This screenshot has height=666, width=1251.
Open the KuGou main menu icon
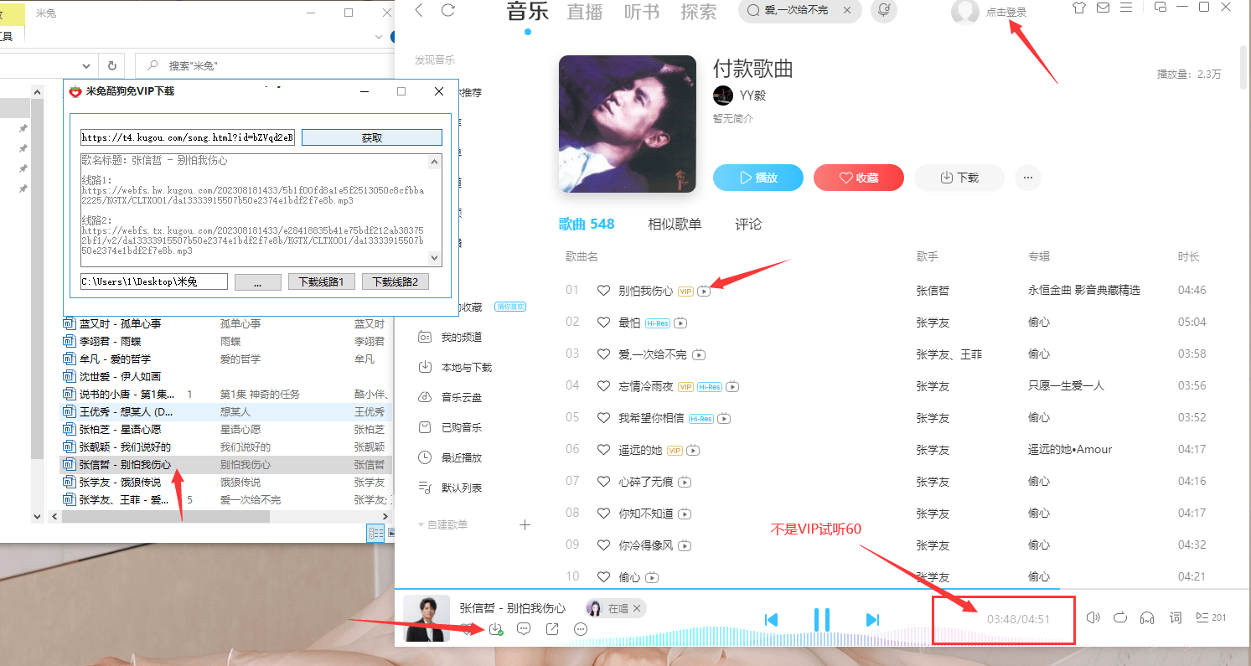click(1126, 8)
